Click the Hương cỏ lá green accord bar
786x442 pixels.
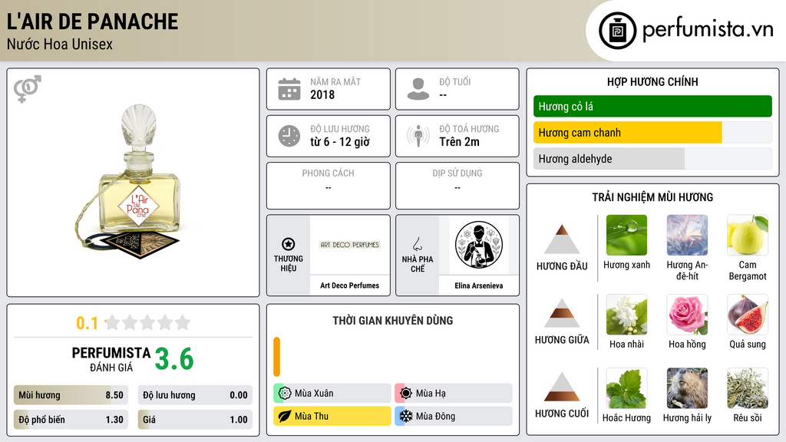pos(652,106)
